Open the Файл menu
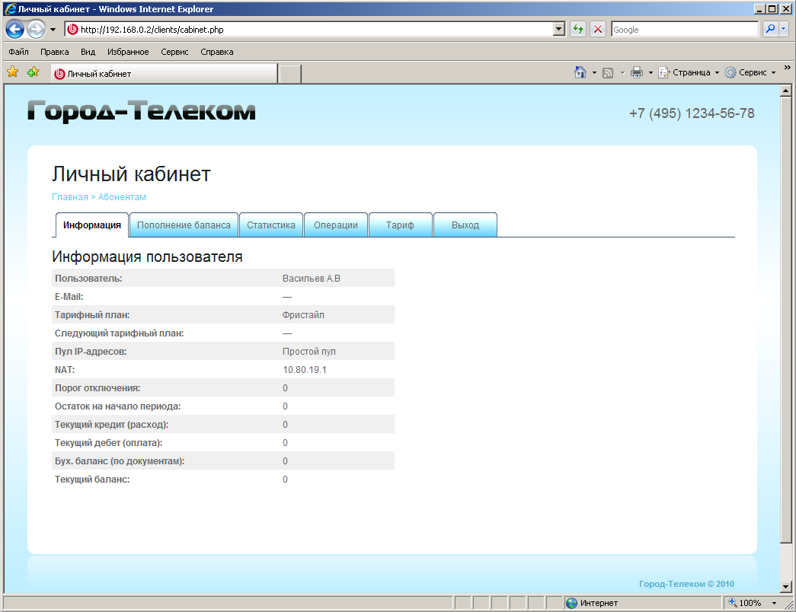Viewport: 796px width, 612px height. pos(19,52)
